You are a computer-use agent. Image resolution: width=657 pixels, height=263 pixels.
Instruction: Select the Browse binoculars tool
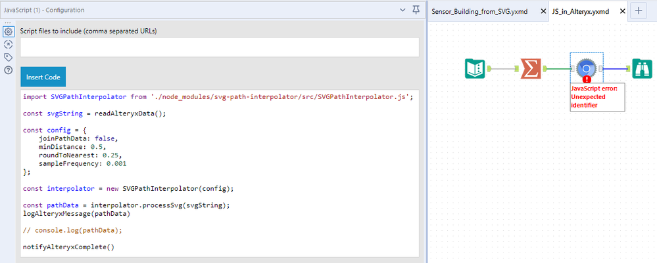[x=643, y=69]
